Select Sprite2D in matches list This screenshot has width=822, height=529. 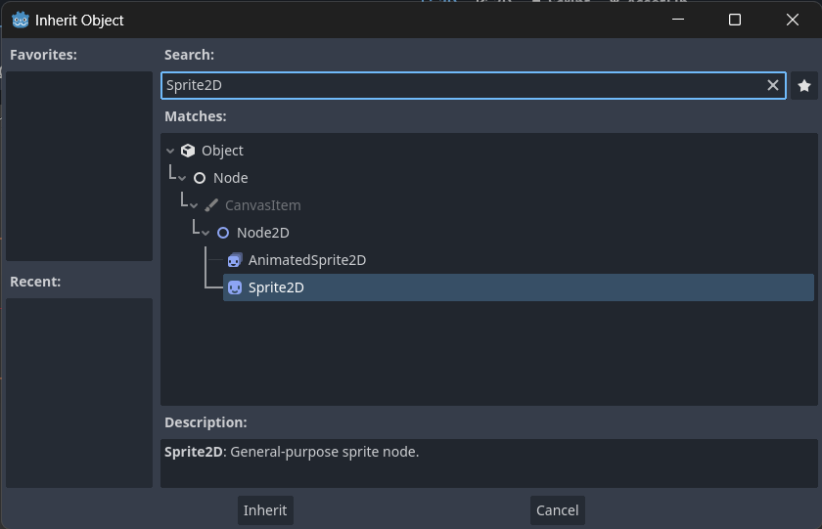tap(519, 287)
